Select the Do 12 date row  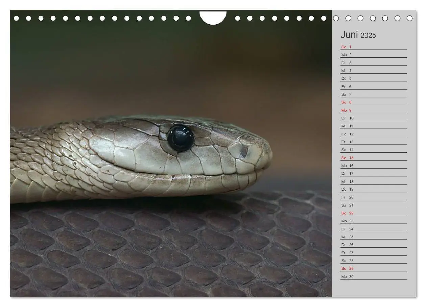point(374,134)
